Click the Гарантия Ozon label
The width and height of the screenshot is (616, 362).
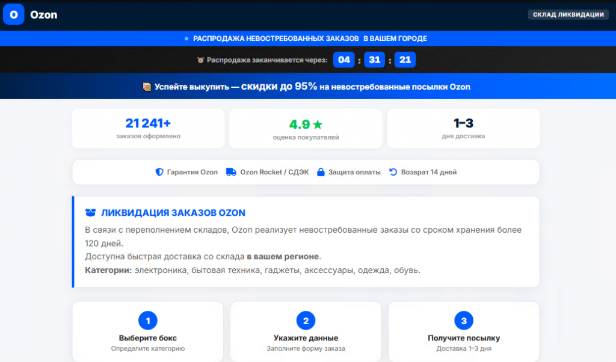tap(192, 172)
